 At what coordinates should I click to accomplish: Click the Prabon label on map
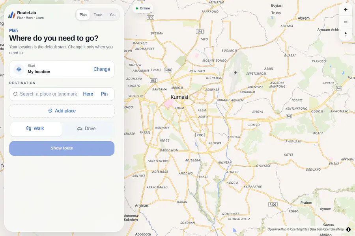306,203
